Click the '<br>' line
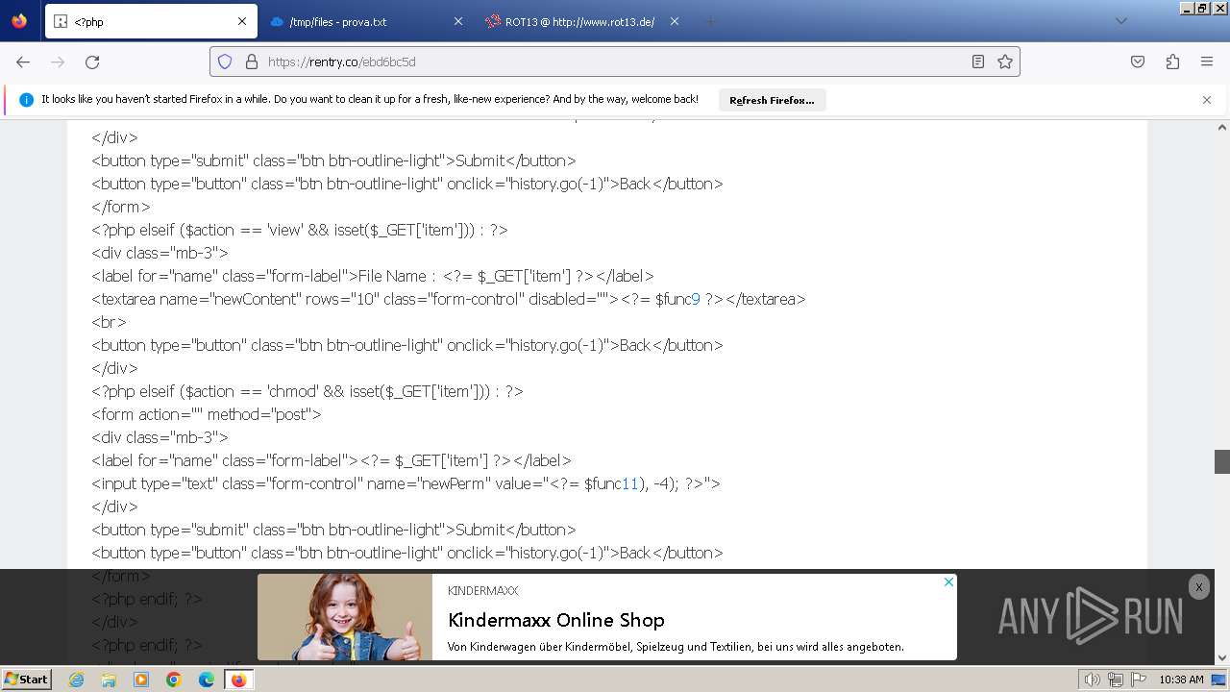Screen dimensions: 1230x692 point(110,322)
